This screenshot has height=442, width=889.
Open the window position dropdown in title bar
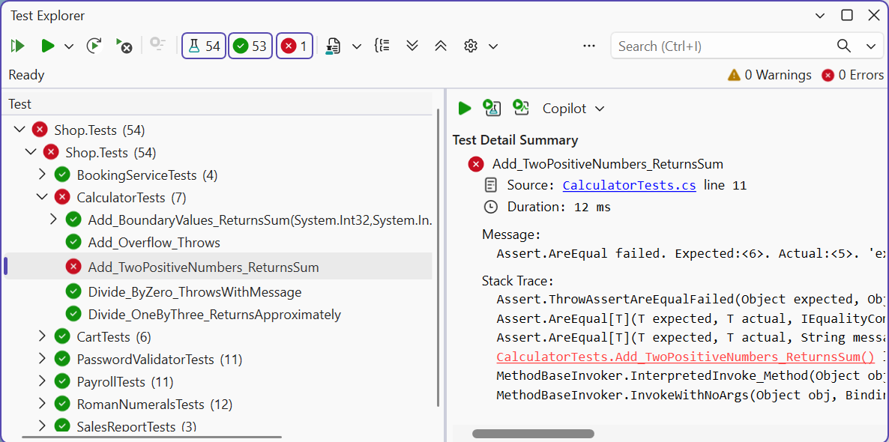click(x=820, y=16)
